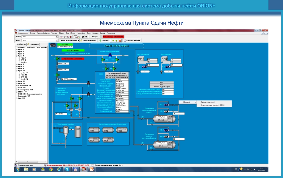The height and width of the screenshot is (178, 283).
Task: Click the controller rack icon beside the link status
Action: [53, 45]
